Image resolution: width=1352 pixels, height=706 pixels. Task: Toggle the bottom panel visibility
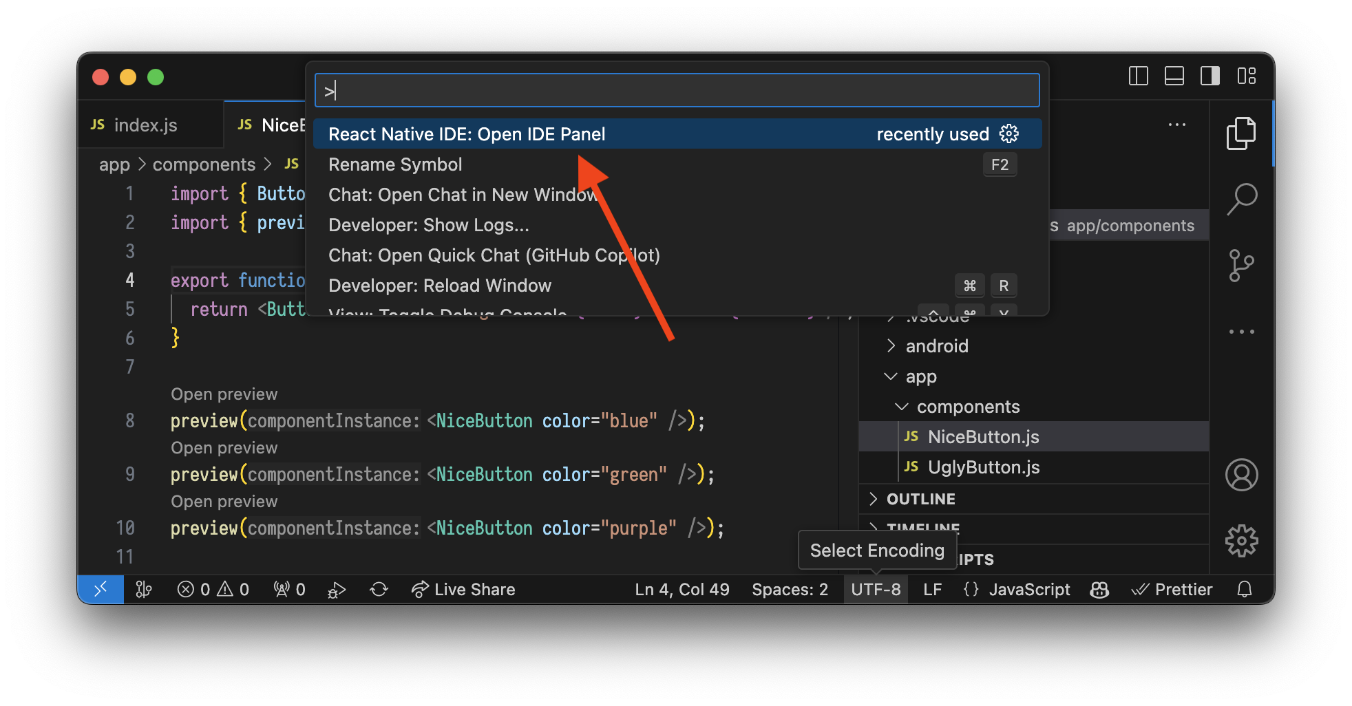point(1174,76)
